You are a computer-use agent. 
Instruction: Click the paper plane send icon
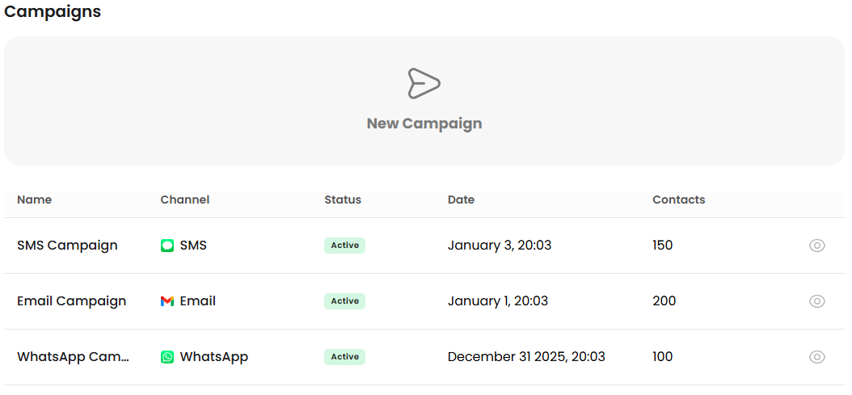tap(424, 83)
